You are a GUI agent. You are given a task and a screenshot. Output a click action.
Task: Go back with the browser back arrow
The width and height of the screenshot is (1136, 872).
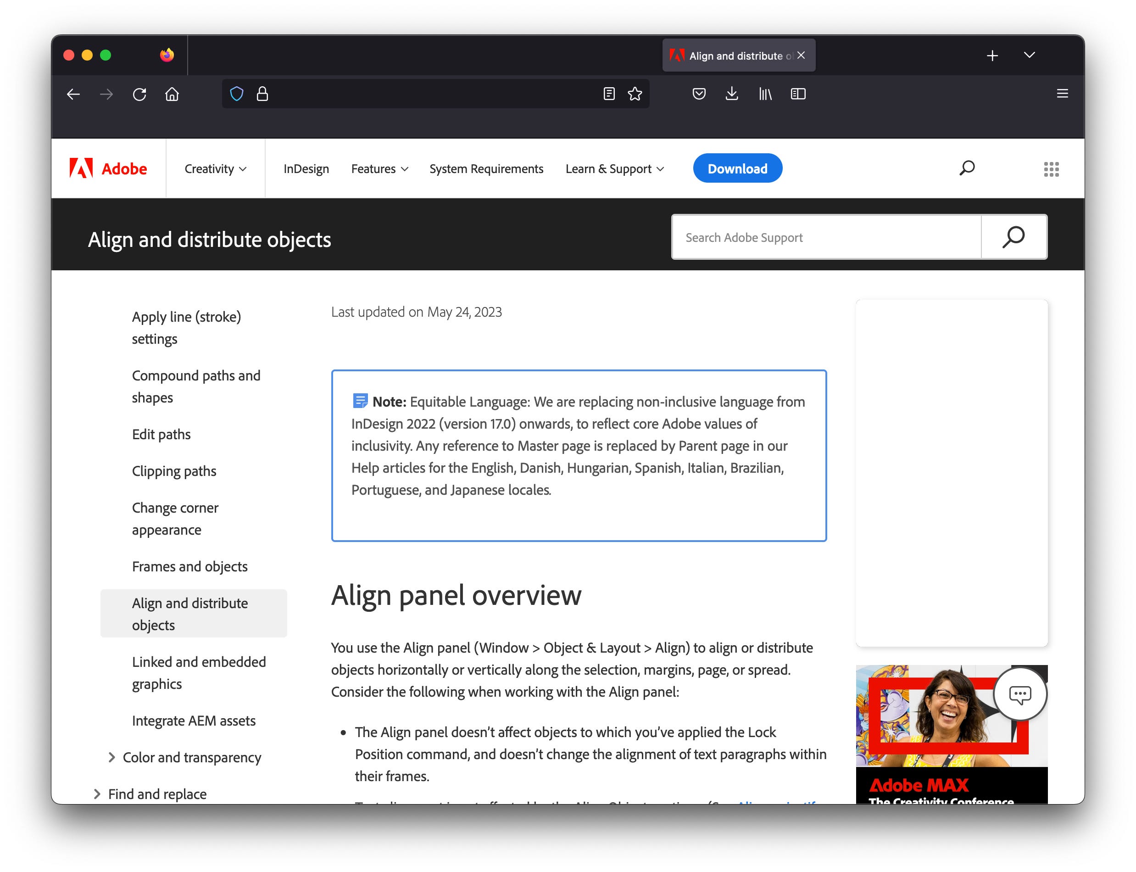tap(73, 94)
